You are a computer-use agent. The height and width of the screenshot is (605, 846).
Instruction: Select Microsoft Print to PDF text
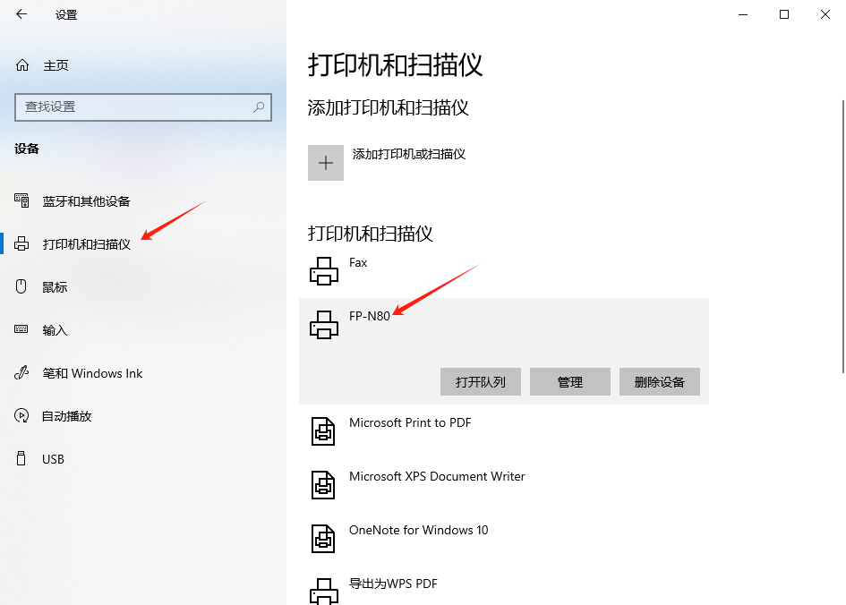pyautogui.click(x=410, y=422)
